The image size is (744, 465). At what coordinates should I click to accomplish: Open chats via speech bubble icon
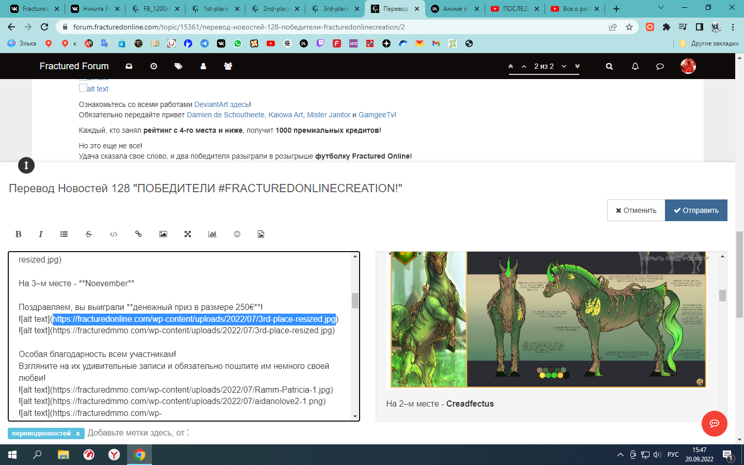(x=660, y=66)
